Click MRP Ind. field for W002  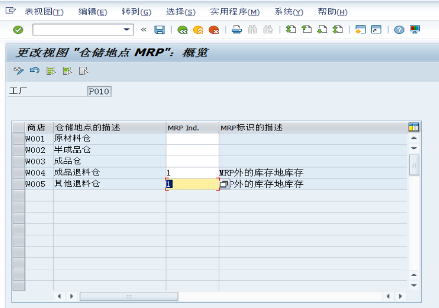(x=192, y=150)
